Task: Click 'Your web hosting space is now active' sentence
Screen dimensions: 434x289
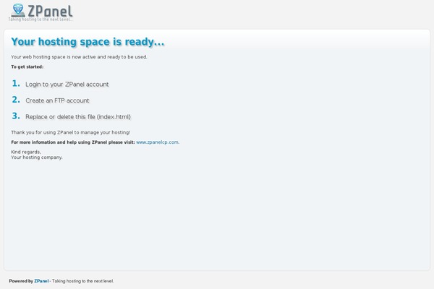Action: 79,57
